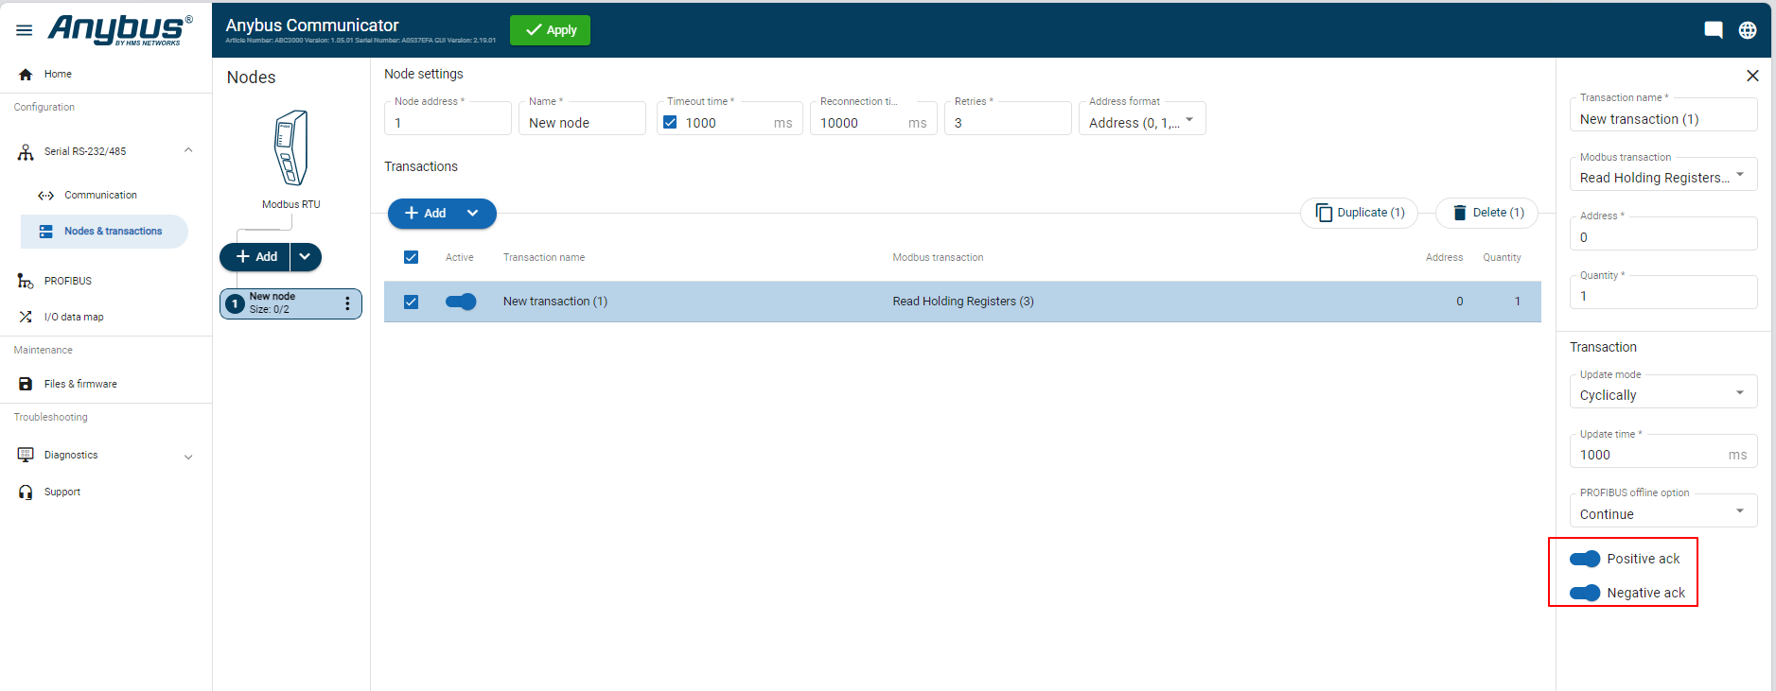Viewport: 1776px width, 691px height.
Task: Click the green Apply button
Action: 550,30
